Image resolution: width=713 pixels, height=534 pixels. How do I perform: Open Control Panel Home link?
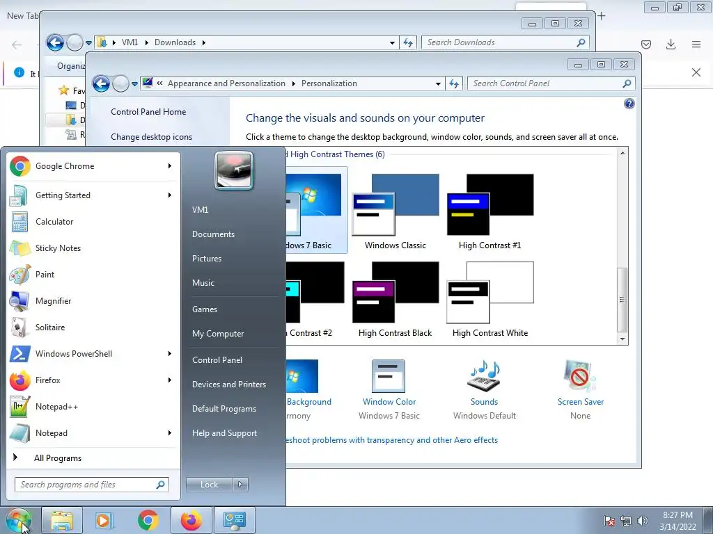(x=148, y=112)
